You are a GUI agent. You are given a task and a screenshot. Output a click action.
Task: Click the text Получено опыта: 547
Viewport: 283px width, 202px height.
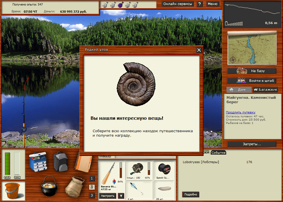coord(28,4)
